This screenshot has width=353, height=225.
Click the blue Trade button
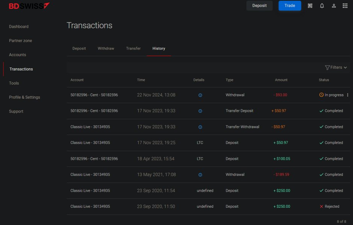click(x=290, y=6)
